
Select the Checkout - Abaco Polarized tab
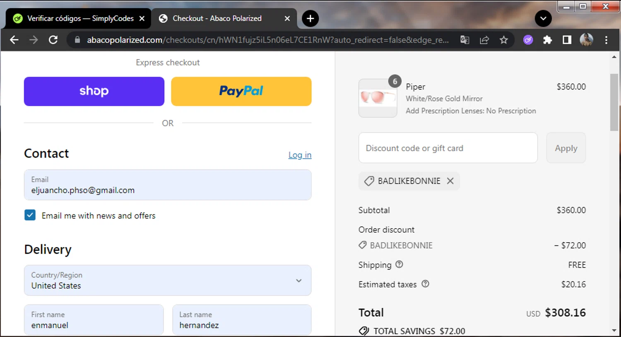(224, 19)
